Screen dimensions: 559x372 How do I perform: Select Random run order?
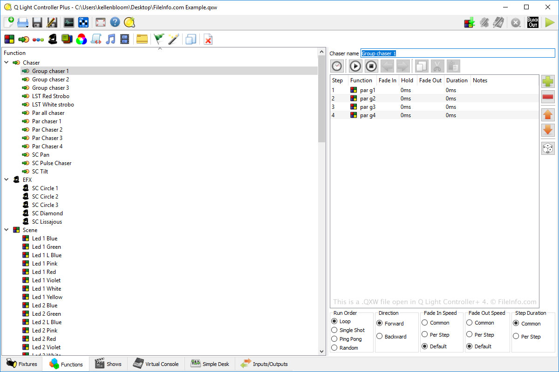click(x=345, y=348)
